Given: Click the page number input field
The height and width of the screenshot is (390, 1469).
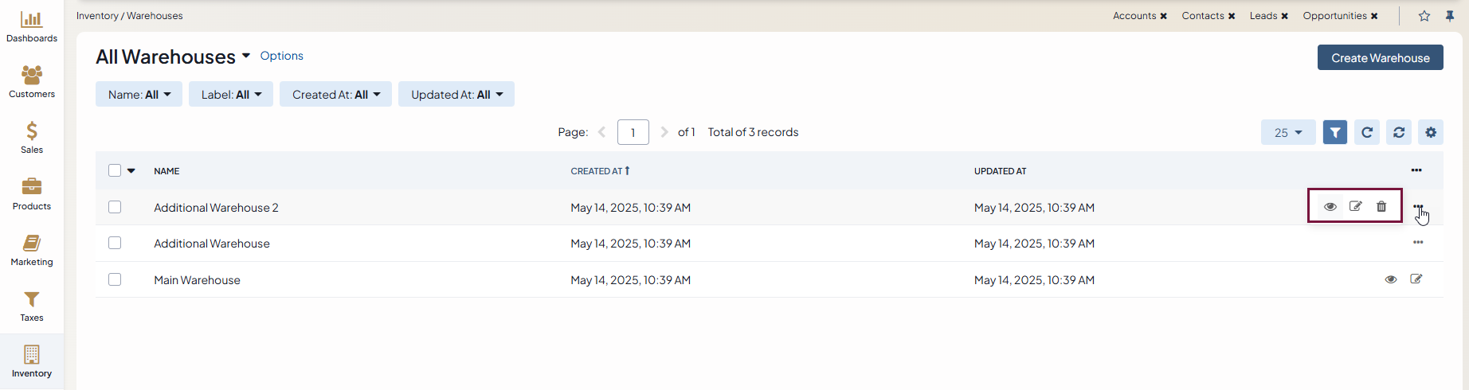Looking at the screenshot, I should point(633,132).
